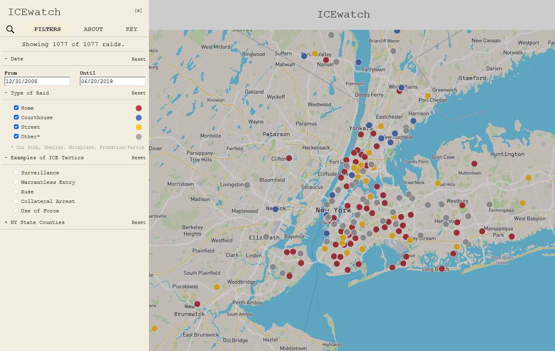Click the gray marker near Livingston
The image size is (555, 351).
247,185
